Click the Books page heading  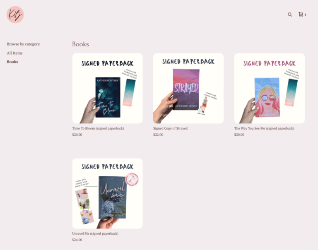pyautogui.click(x=80, y=44)
